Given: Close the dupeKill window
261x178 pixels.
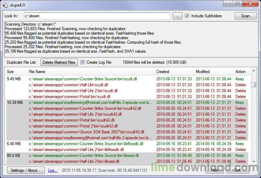Looking at the screenshot, I should click(x=250, y=4).
